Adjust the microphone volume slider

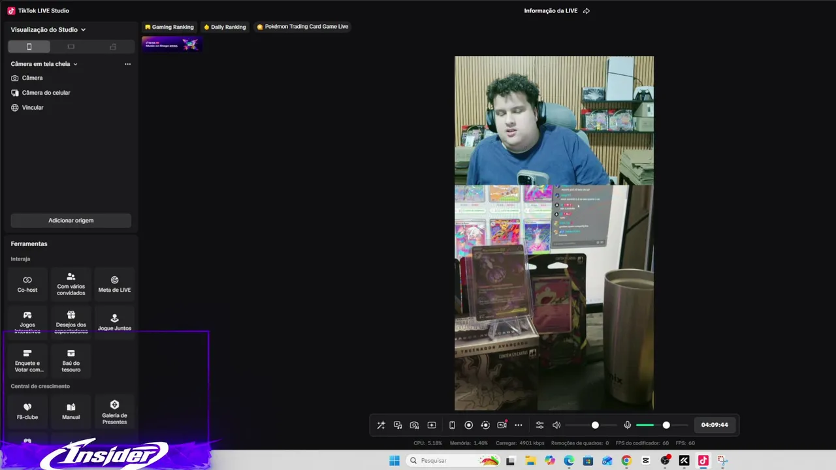coord(662,425)
